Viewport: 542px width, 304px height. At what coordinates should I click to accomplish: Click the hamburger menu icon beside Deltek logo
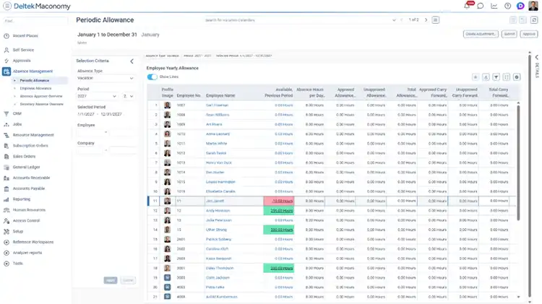(x=7, y=6)
